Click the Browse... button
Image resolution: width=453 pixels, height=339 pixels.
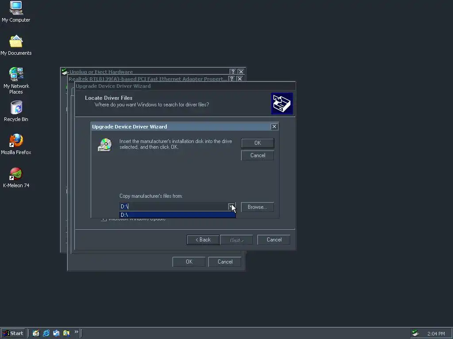point(257,207)
